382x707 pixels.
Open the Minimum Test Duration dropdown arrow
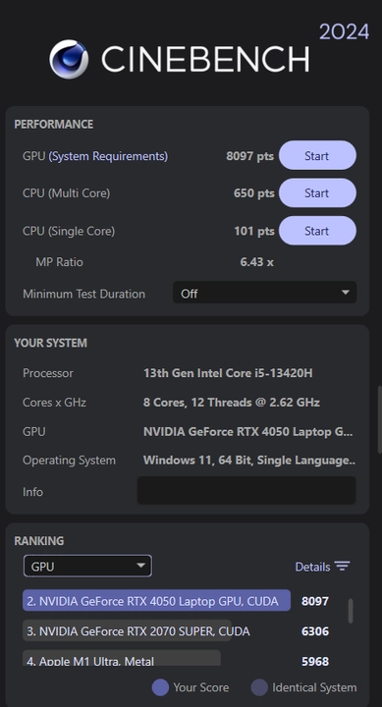(x=346, y=293)
